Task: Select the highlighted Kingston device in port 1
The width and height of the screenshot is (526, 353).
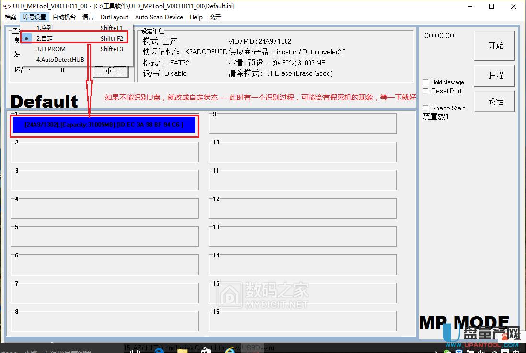Action: pos(104,125)
